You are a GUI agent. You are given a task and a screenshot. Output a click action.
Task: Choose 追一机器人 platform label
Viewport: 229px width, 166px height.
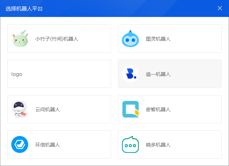158,74
